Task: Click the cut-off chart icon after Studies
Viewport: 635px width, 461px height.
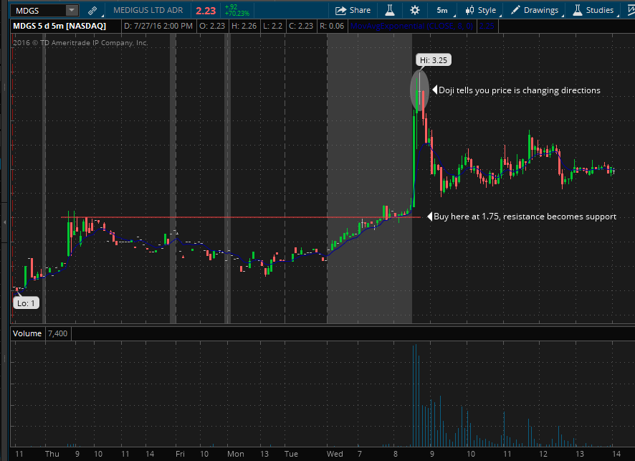Action: click(631, 10)
